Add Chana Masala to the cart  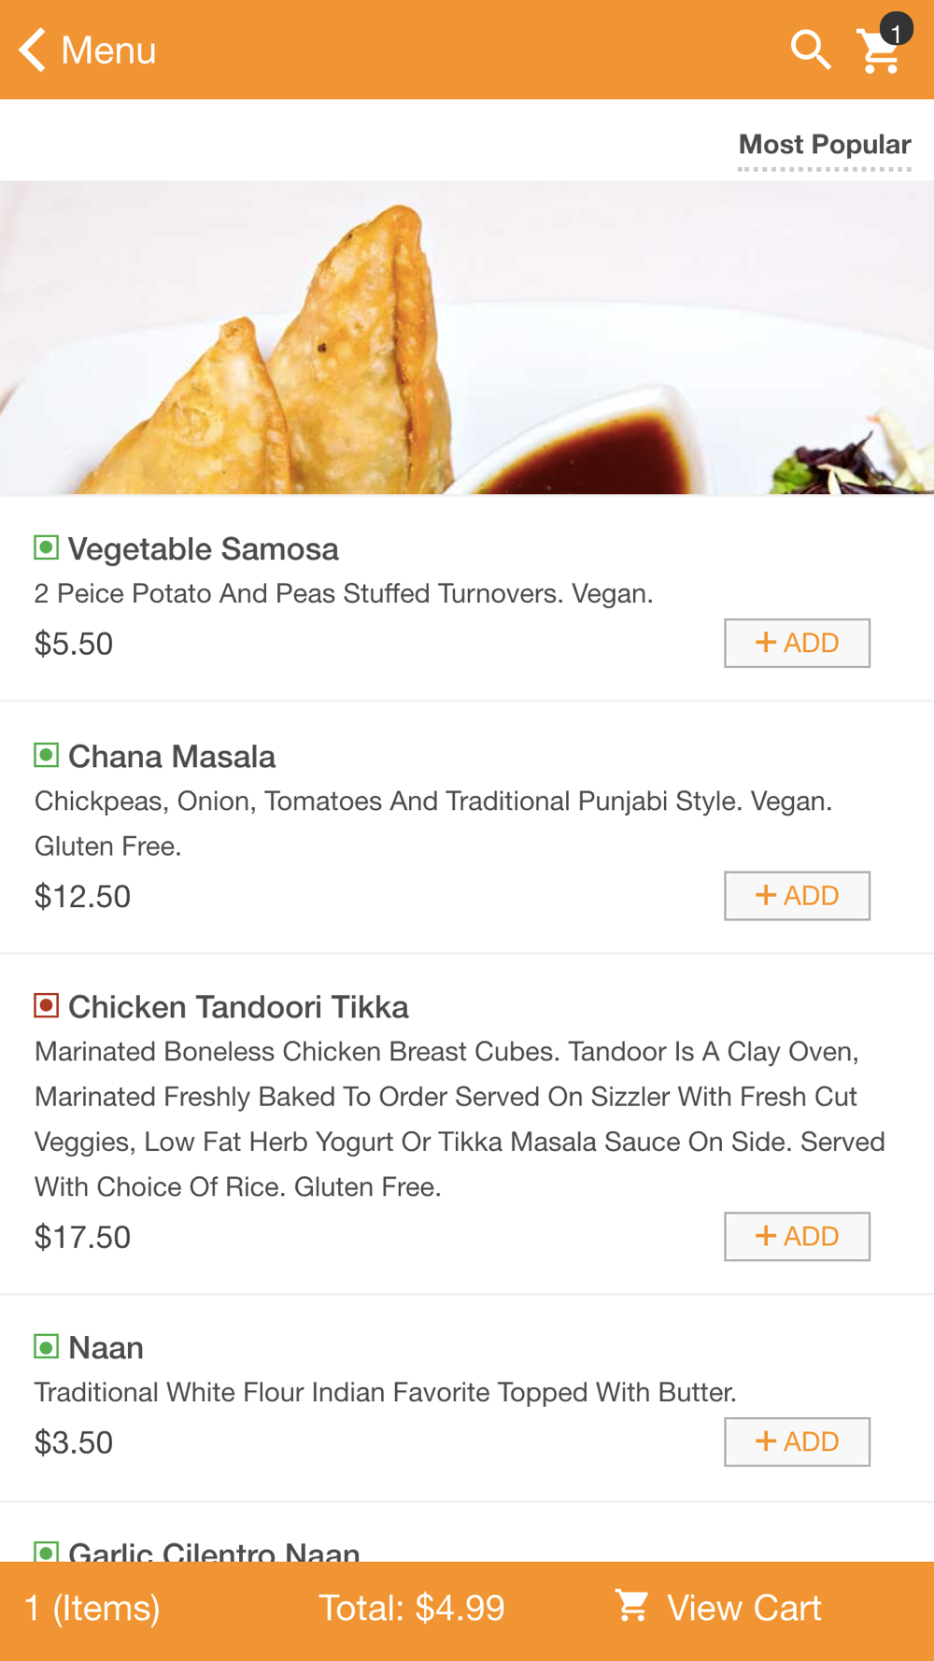[797, 895]
